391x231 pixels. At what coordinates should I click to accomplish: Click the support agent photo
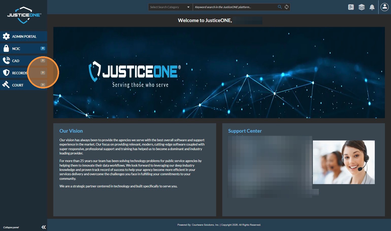[344, 162]
